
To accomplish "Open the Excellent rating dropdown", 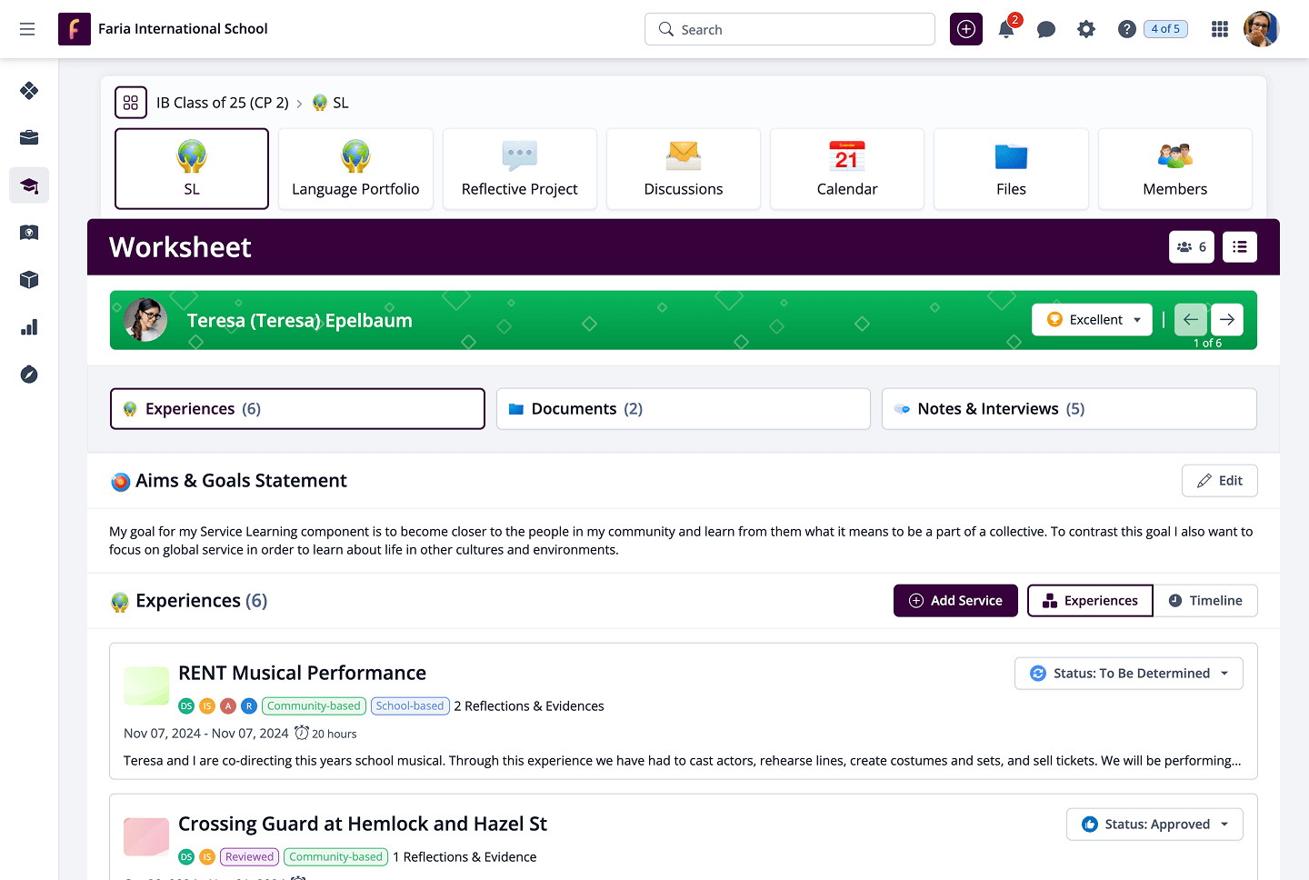I will (x=1092, y=320).
